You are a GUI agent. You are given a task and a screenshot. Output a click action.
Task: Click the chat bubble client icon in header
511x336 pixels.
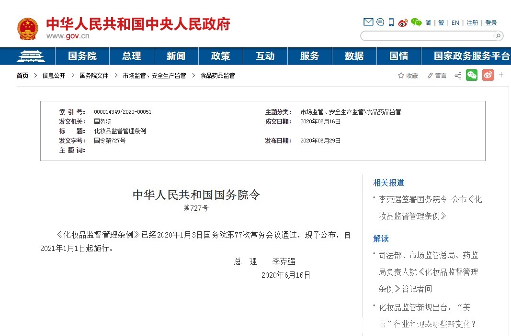[x=380, y=22]
